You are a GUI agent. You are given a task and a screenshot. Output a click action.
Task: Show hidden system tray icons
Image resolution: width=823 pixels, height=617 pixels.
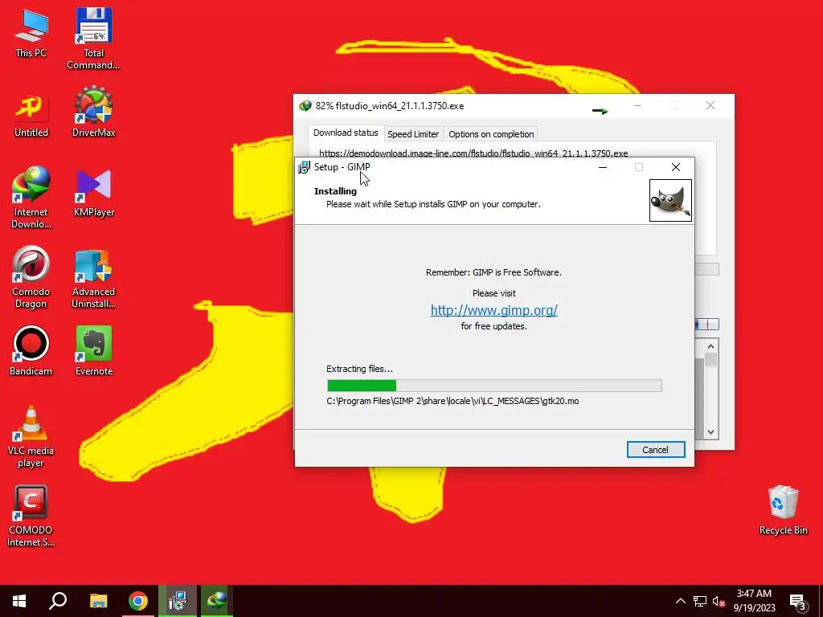coord(680,601)
